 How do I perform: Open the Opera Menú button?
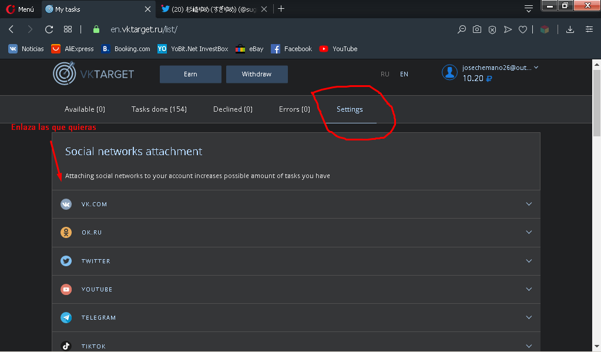pyautogui.click(x=20, y=9)
